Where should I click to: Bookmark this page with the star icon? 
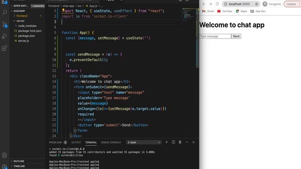[256, 4]
